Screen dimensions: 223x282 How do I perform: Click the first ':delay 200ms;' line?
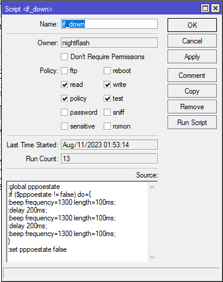click(x=28, y=210)
